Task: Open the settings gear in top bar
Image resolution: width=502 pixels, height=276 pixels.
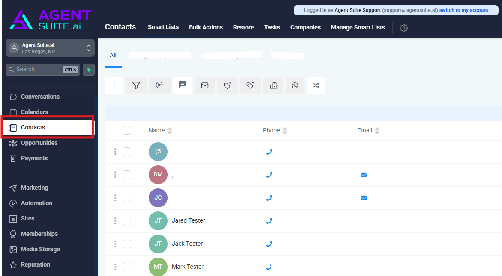Action: click(403, 28)
